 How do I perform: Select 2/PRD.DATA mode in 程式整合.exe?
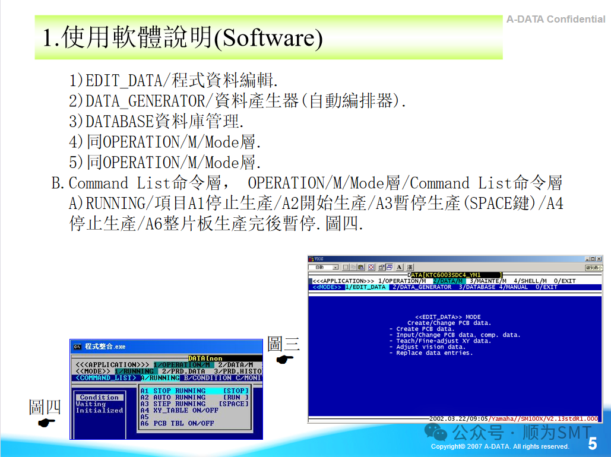pyautogui.click(x=183, y=372)
